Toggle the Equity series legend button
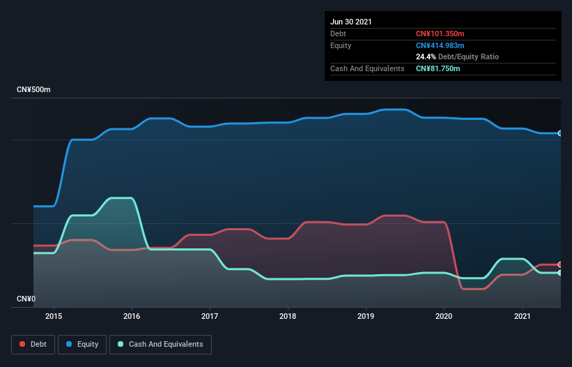This screenshot has height=367, width=572. click(x=82, y=345)
